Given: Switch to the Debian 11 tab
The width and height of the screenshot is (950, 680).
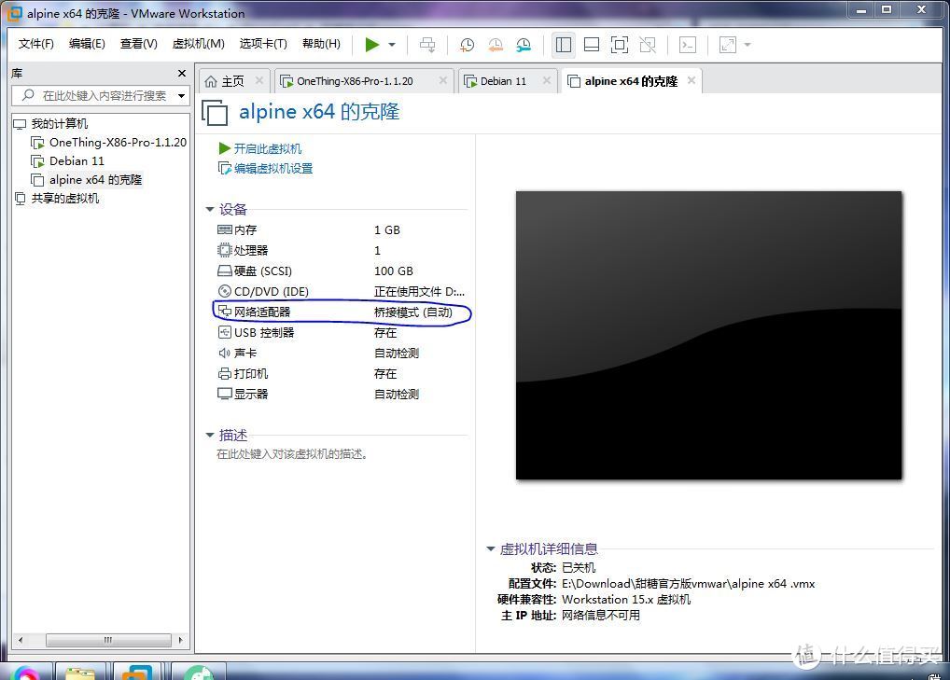Looking at the screenshot, I should 507,80.
